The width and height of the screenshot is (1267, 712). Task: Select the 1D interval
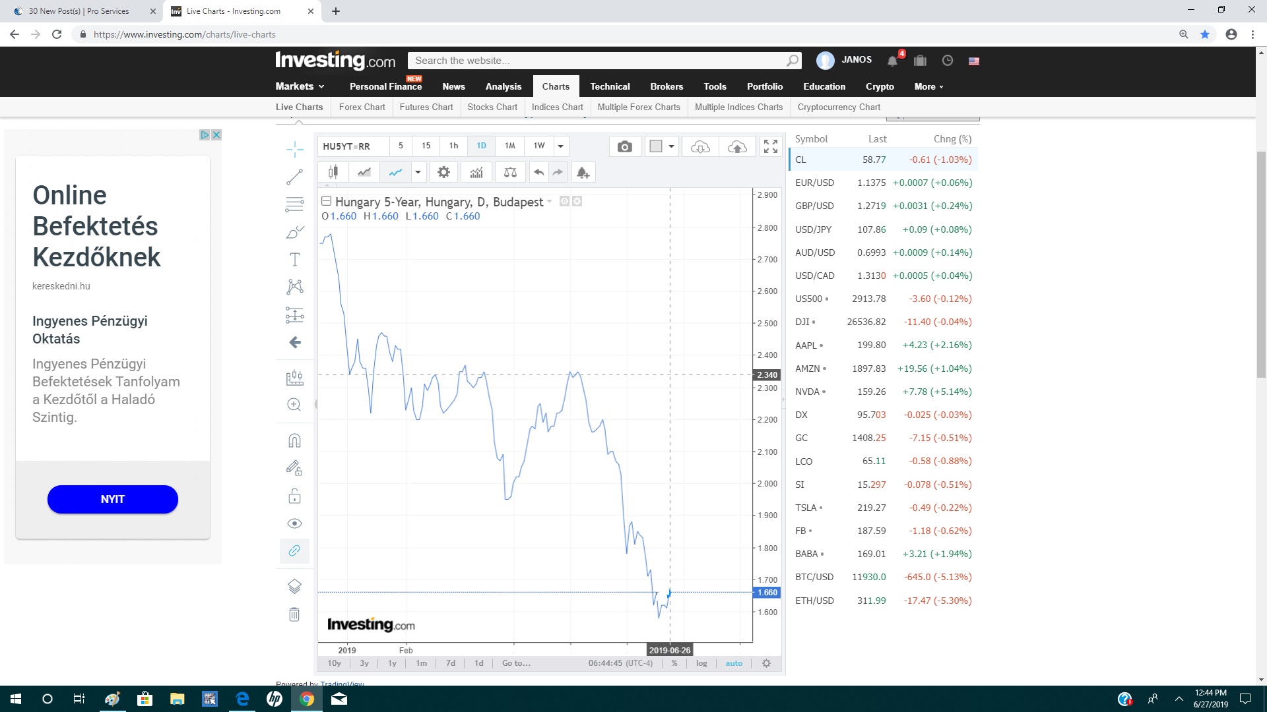pos(482,146)
